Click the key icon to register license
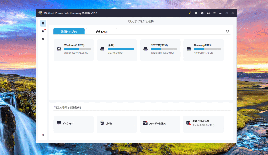 pos(190,13)
